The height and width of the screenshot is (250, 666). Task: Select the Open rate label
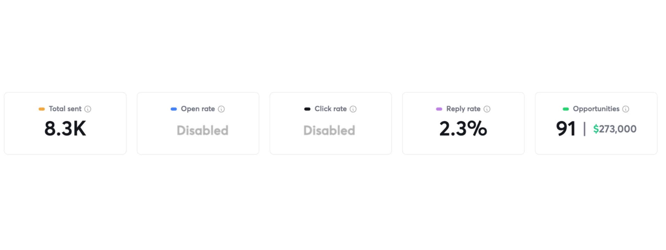tap(198, 109)
